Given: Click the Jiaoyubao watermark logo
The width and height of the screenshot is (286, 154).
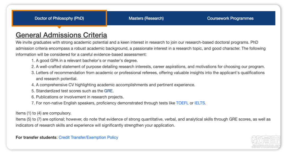Looking at the screenshot, I should 266,142.
